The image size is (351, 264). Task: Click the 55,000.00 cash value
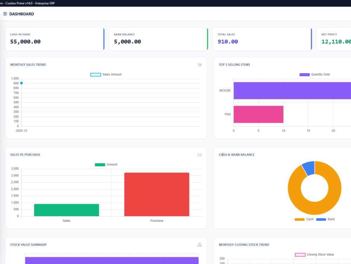click(25, 42)
